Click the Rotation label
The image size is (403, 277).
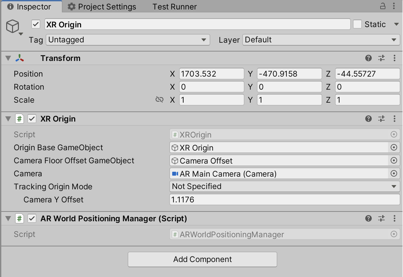29,87
